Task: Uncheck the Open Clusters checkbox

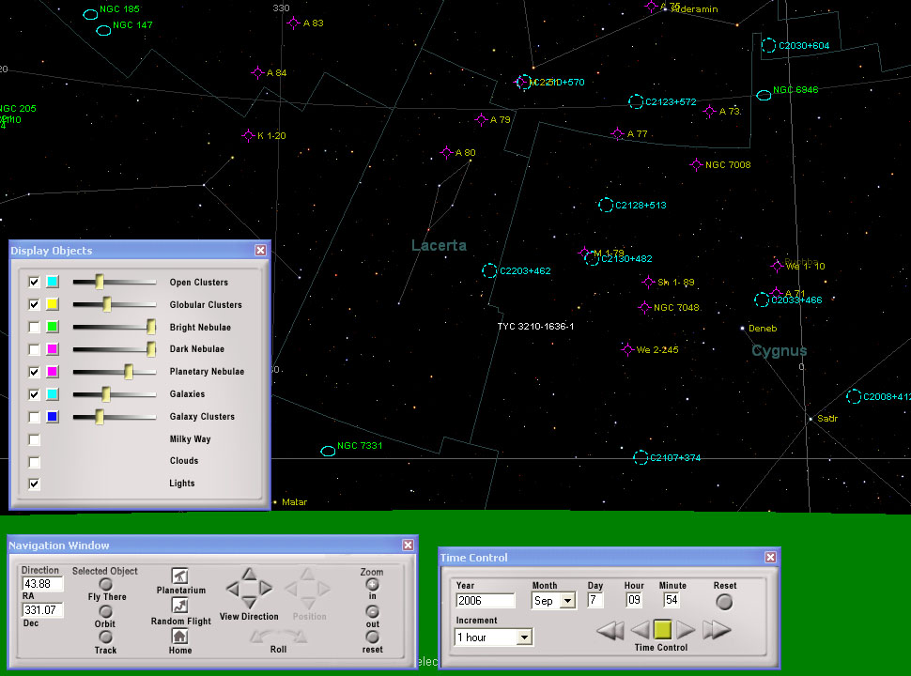Action: [34, 282]
